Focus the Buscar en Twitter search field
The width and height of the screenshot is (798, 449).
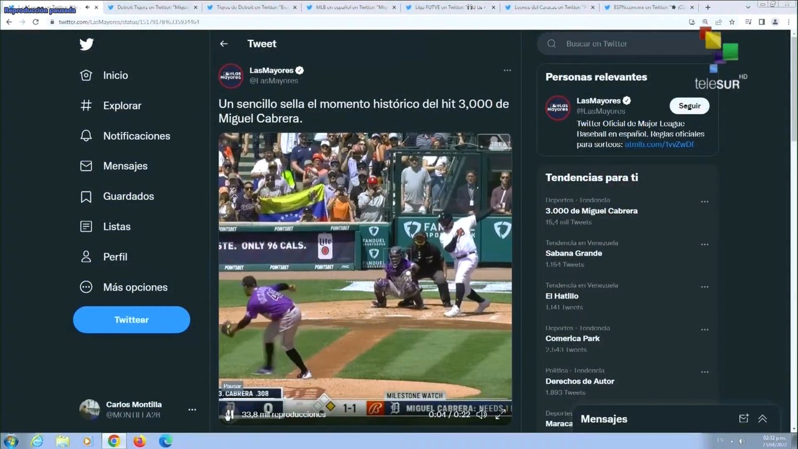[x=627, y=44]
